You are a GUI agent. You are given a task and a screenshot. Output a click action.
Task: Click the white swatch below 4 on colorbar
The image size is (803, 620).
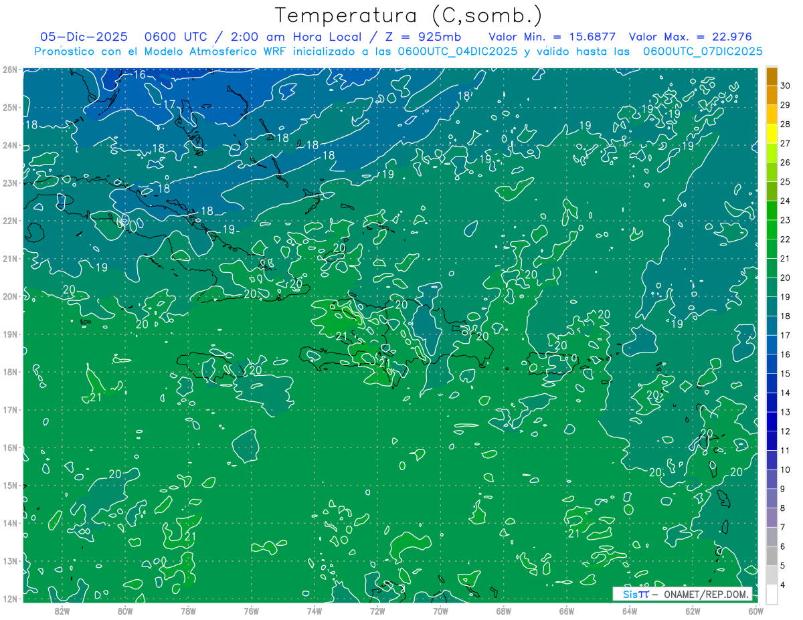click(x=772, y=594)
